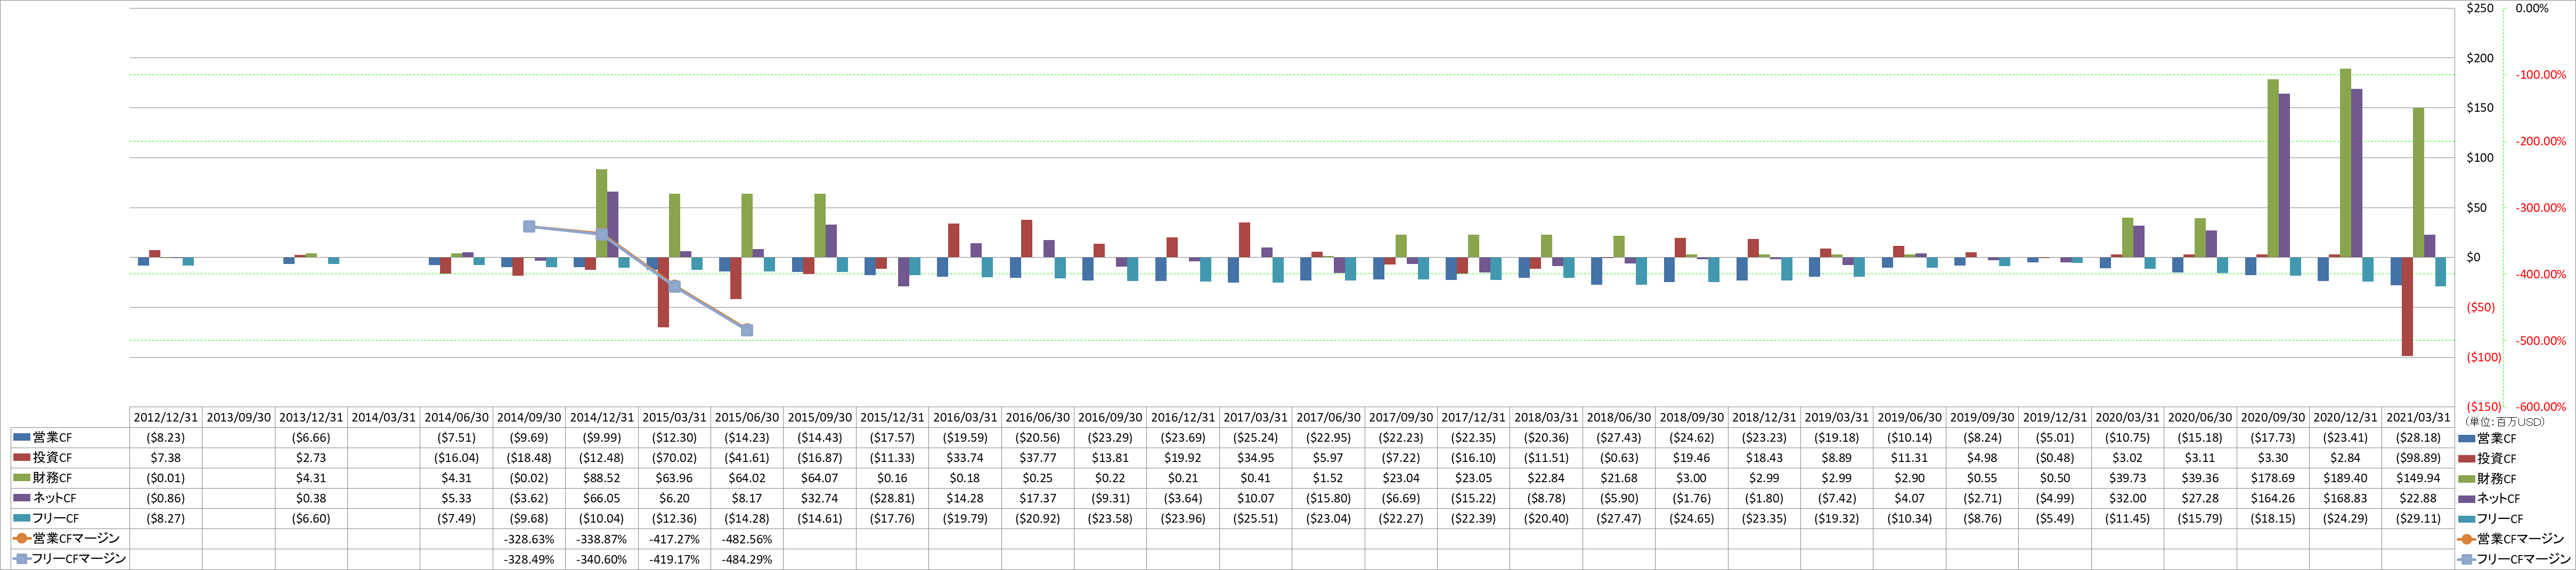Click the -300.00% secondary axis label
Viewport: 2576px width, 570px height.
2541,208
